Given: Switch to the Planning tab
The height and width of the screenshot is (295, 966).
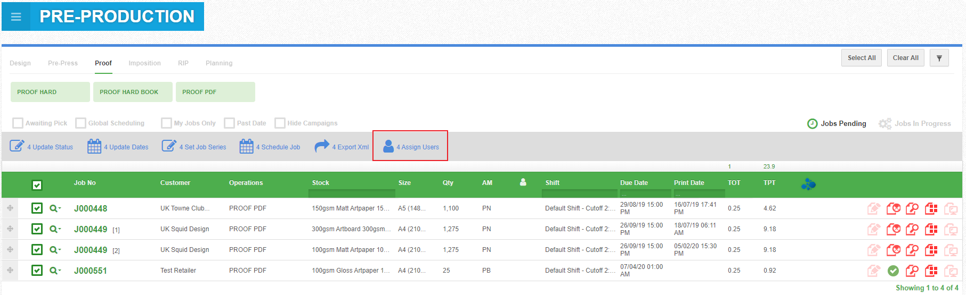Looking at the screenshot, I should pyautogui.click(x=219, y=63).
